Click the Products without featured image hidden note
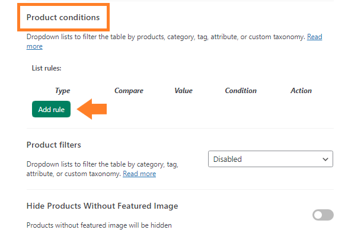 [99, 225]
